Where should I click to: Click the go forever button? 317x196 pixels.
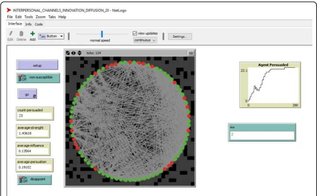(27, 94)
